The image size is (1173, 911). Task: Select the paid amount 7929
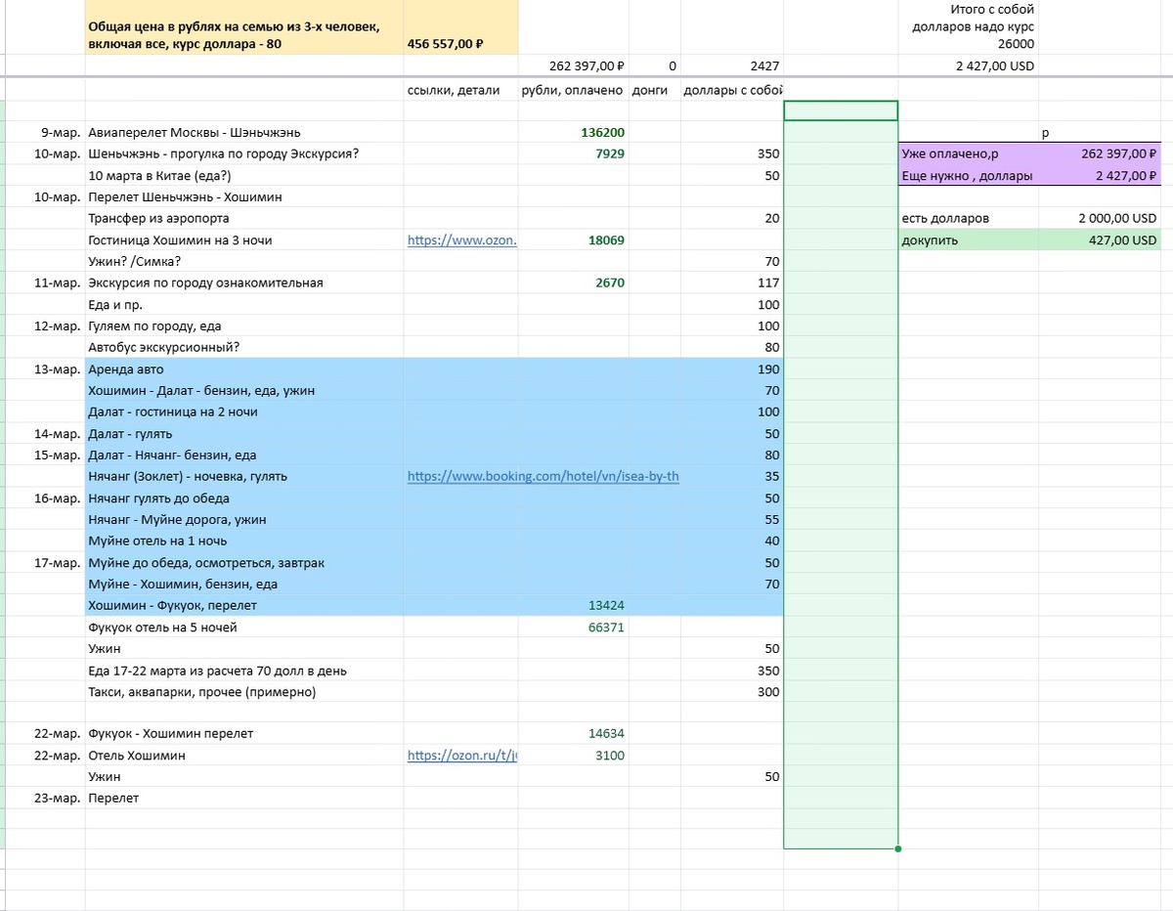pyautogui.click(x=574, y=154)
